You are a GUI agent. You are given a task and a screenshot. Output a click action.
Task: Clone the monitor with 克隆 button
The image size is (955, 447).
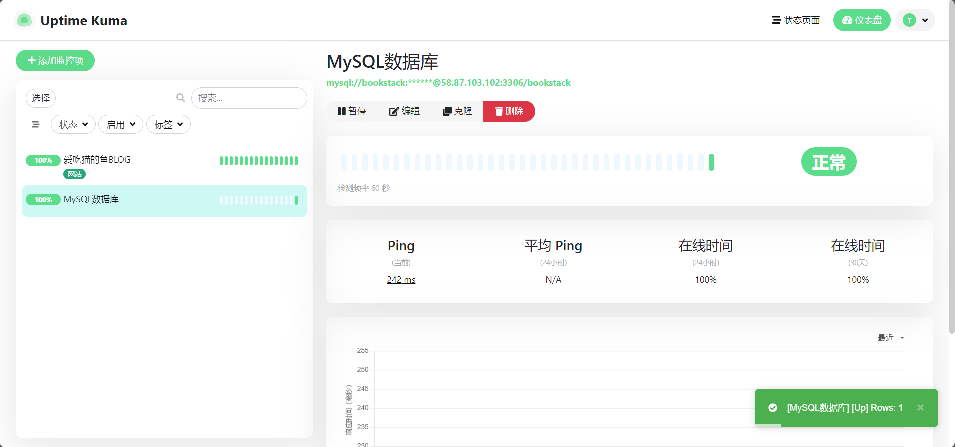click(457, 111)
